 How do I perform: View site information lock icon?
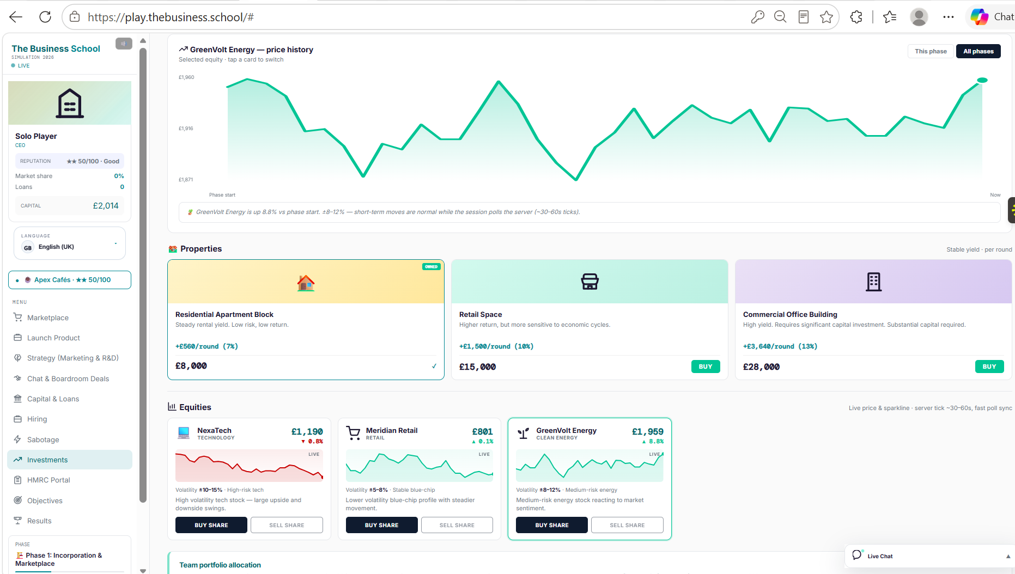pos(75,17)
